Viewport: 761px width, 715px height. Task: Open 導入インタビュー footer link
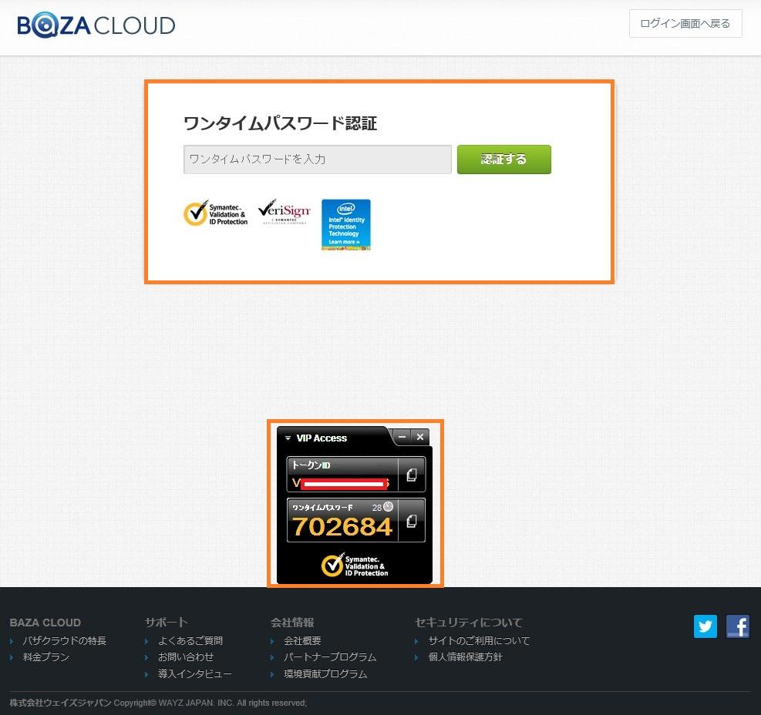(x=194, y=673)
